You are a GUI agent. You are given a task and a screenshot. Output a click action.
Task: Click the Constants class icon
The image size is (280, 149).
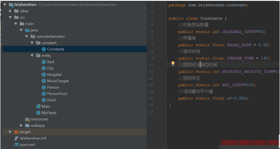[x=43, y=49]
